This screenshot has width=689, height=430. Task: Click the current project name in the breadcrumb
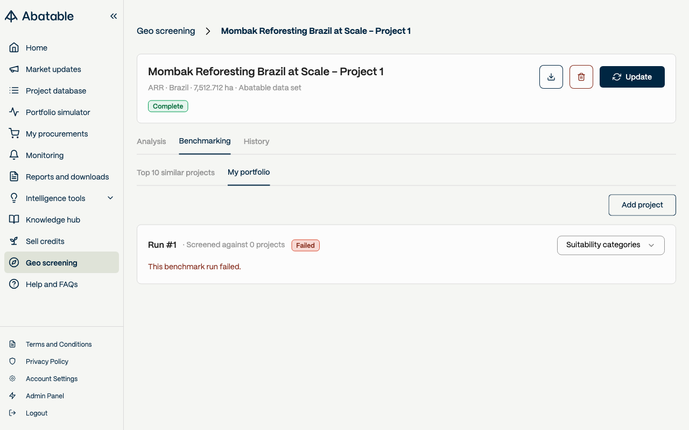click(x=316, y=31)
